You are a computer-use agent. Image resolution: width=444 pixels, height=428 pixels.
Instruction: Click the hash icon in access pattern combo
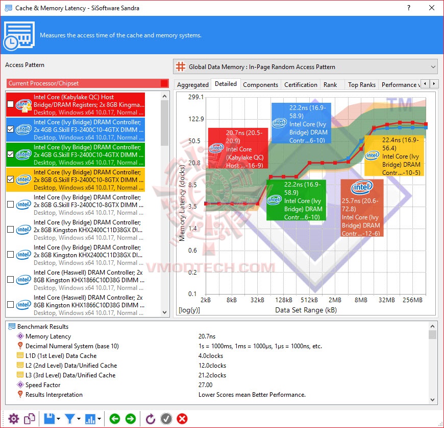(x=180, y=66)
